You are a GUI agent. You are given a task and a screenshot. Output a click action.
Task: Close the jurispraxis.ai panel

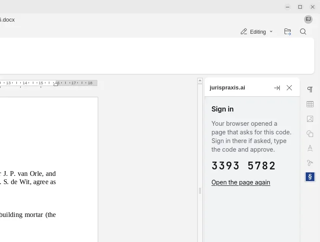[x=289, y=88]
